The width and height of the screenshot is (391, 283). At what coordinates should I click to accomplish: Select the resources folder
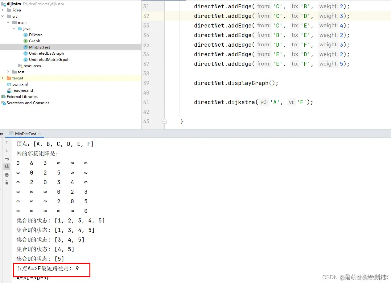coord(32,66)
